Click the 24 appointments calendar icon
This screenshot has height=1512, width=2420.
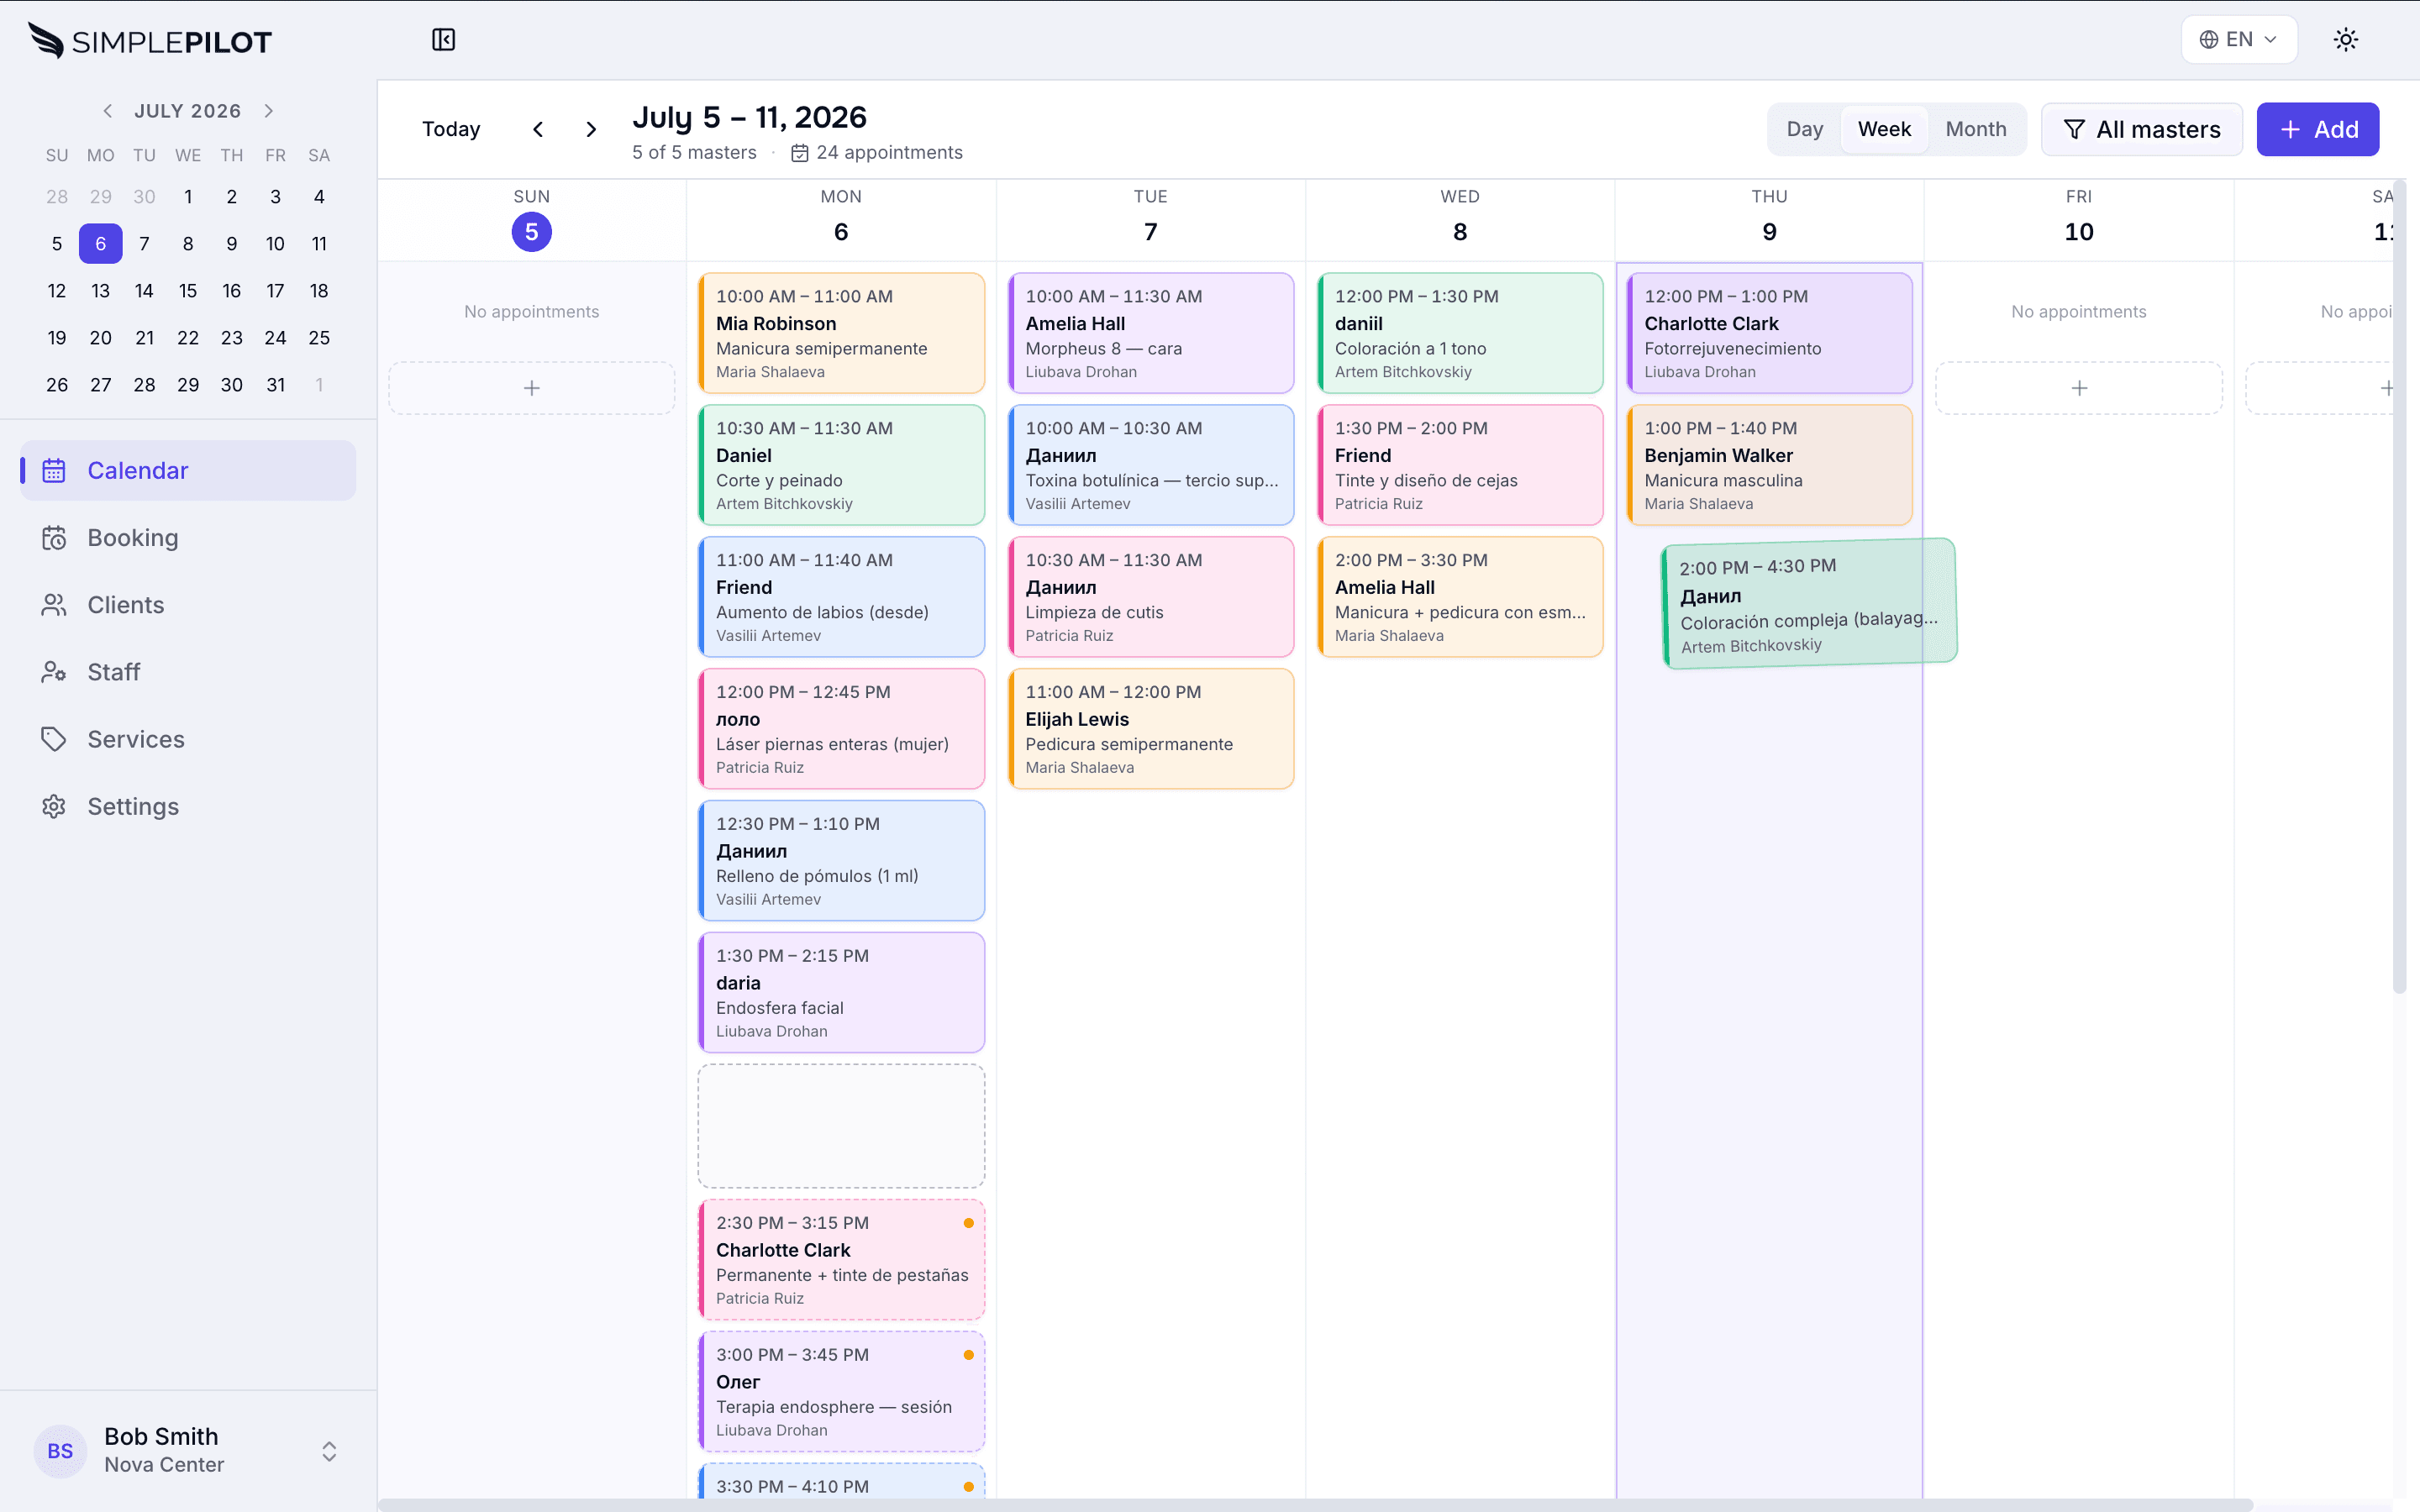pyautogui.click(x=800, y=153)
